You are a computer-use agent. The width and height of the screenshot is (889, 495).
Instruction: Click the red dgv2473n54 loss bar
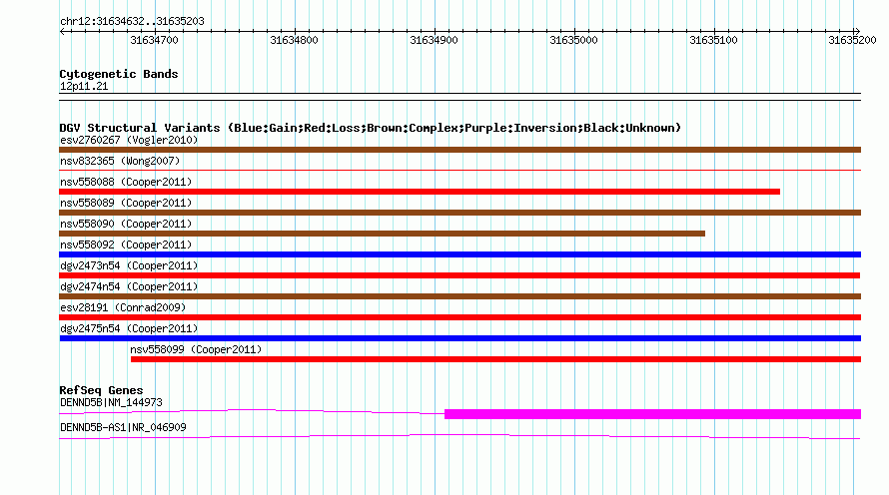(459, 275)
